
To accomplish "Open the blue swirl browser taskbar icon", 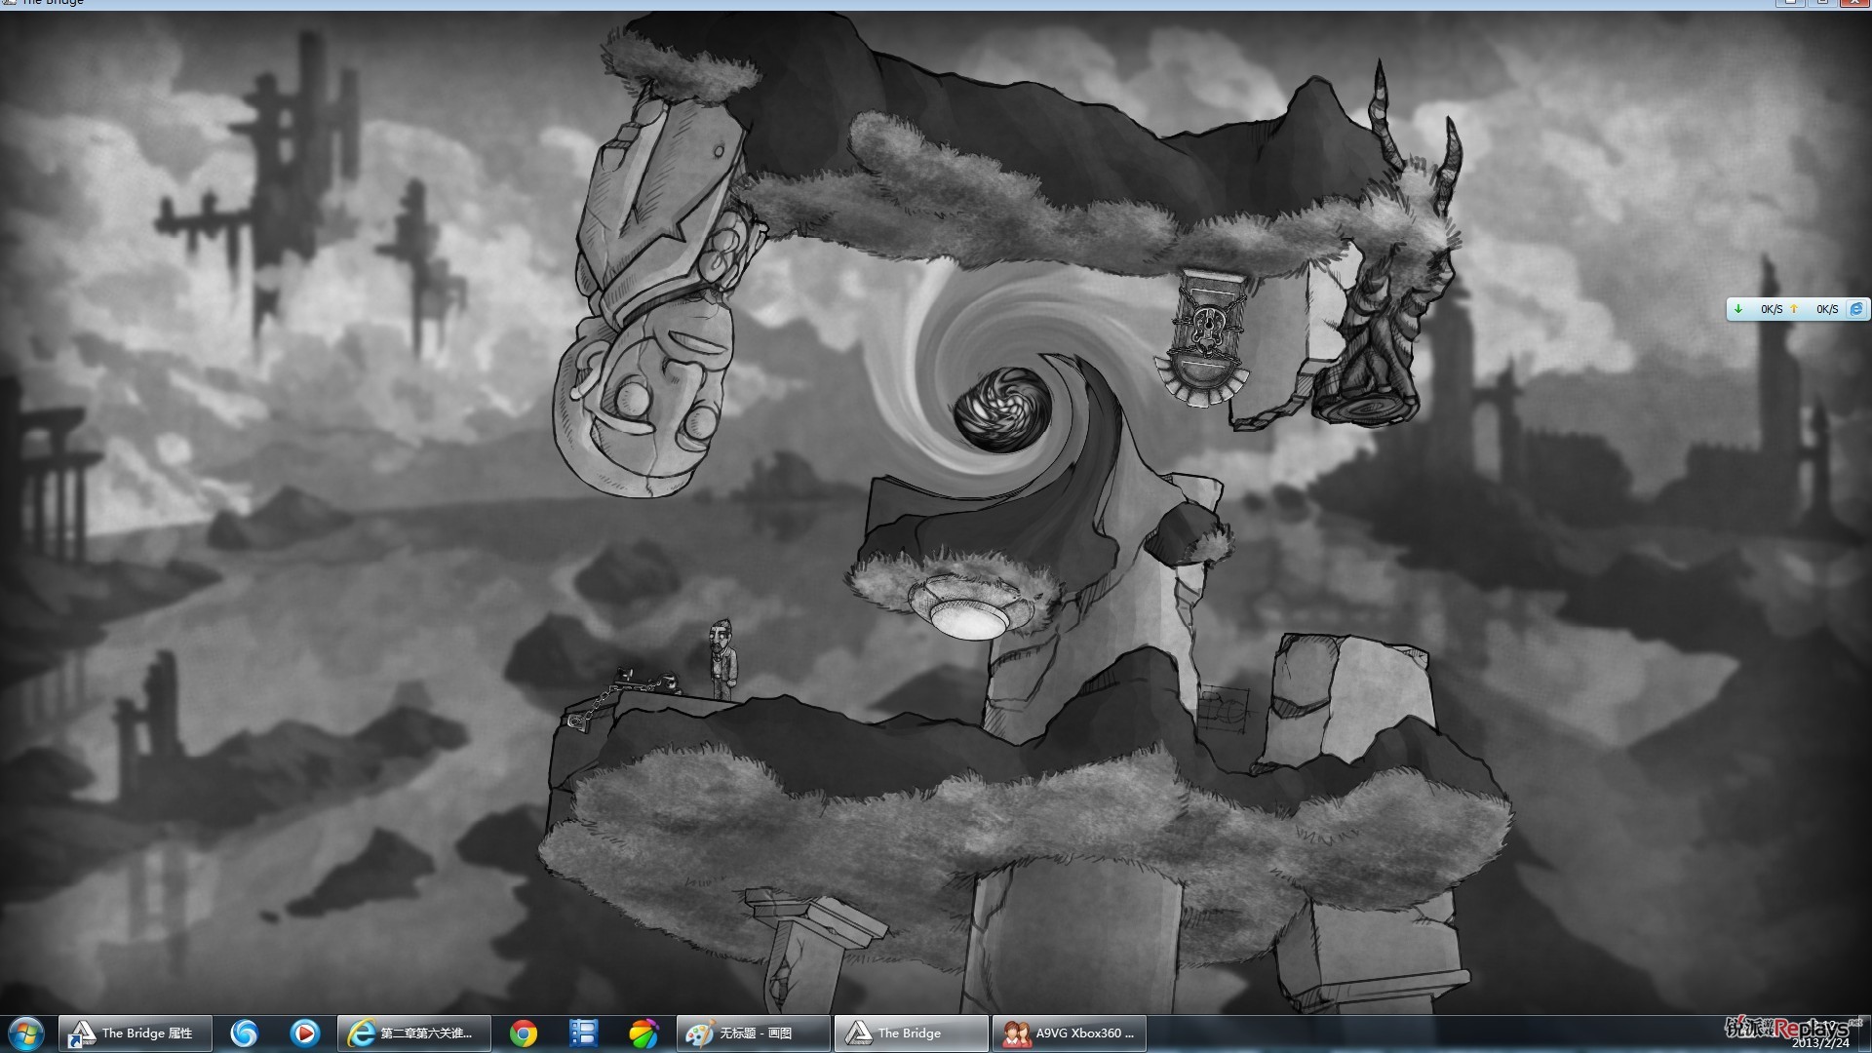I will pos(244,1033).
